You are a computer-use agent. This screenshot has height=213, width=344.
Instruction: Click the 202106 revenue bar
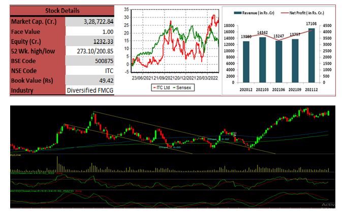click(x=278, y=62)
